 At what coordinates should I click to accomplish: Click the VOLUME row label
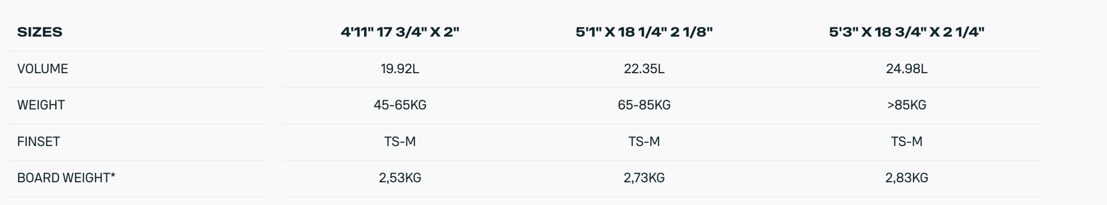[42, 69]
